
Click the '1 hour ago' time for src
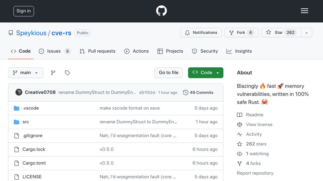[x=207, y=122]
